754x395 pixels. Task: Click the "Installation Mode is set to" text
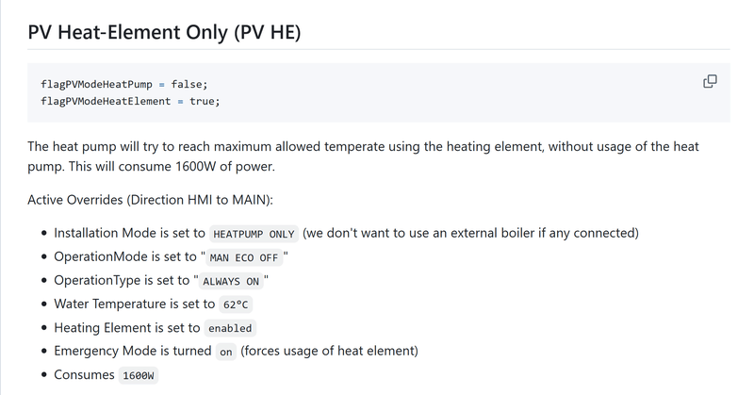(129, 233)
